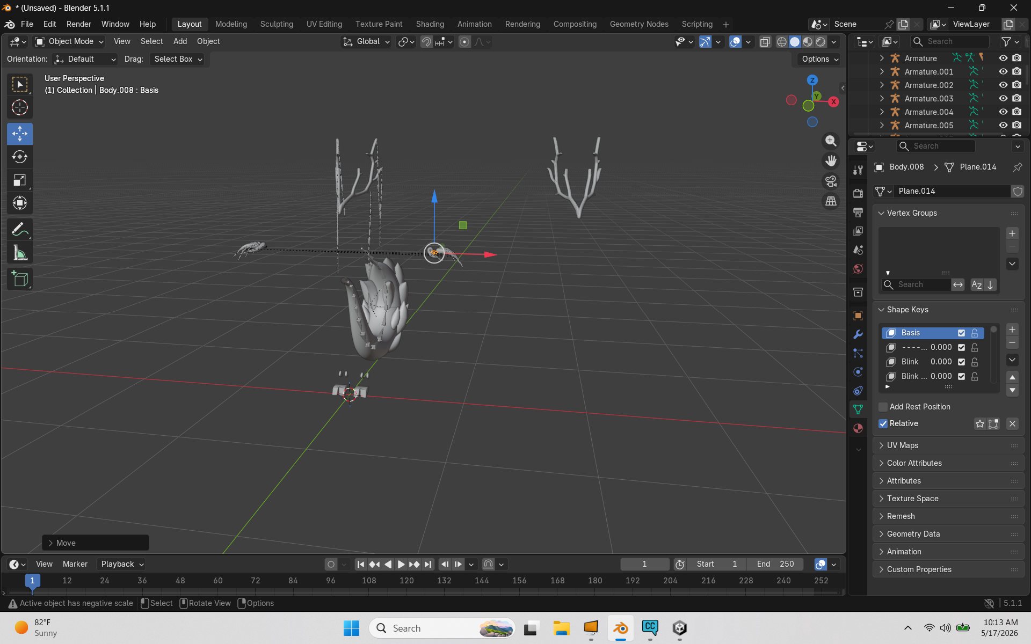The height and width of the screenshot is (644, 1031).
Task: Uncheck the Basis shape key checkbox
Action: pos(961,333)
